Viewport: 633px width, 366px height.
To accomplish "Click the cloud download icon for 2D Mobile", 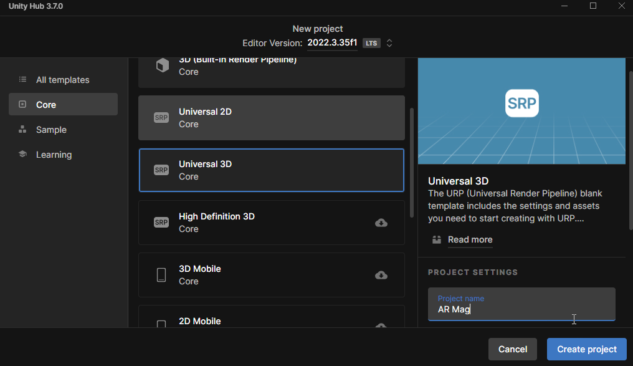I will (381, 326).
